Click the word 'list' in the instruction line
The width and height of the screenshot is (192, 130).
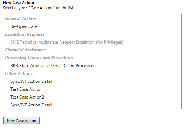(x=71, y=8)
